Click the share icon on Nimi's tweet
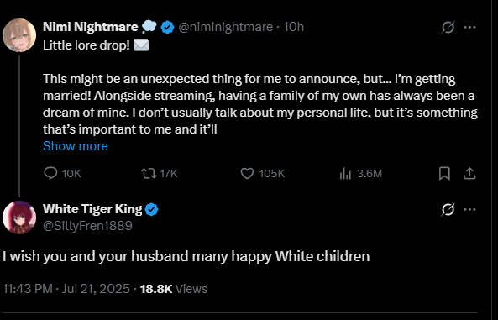The width and height of the screenshot is (498, 320). pos(469,174)
